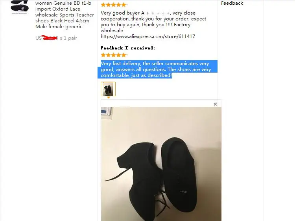Click the first star in top rating
The image size is (295, 221).
click(x=103, y=5)
